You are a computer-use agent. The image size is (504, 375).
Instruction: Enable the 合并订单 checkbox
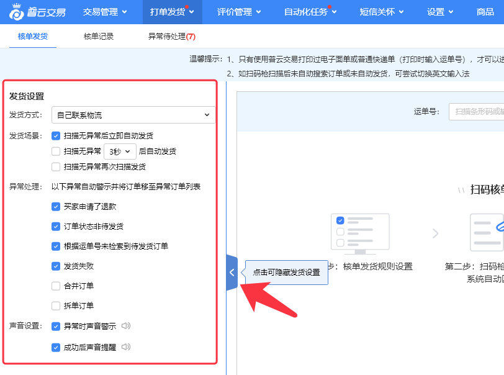pyautogui.click(x=56, y=286)
